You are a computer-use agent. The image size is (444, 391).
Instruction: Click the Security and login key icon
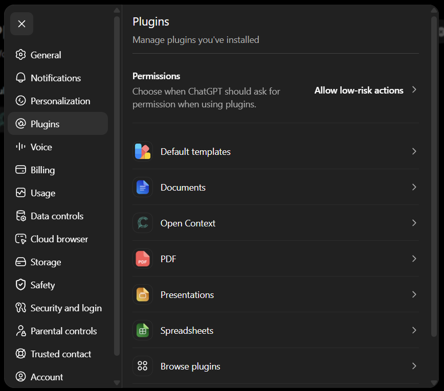tap(20, 308)
